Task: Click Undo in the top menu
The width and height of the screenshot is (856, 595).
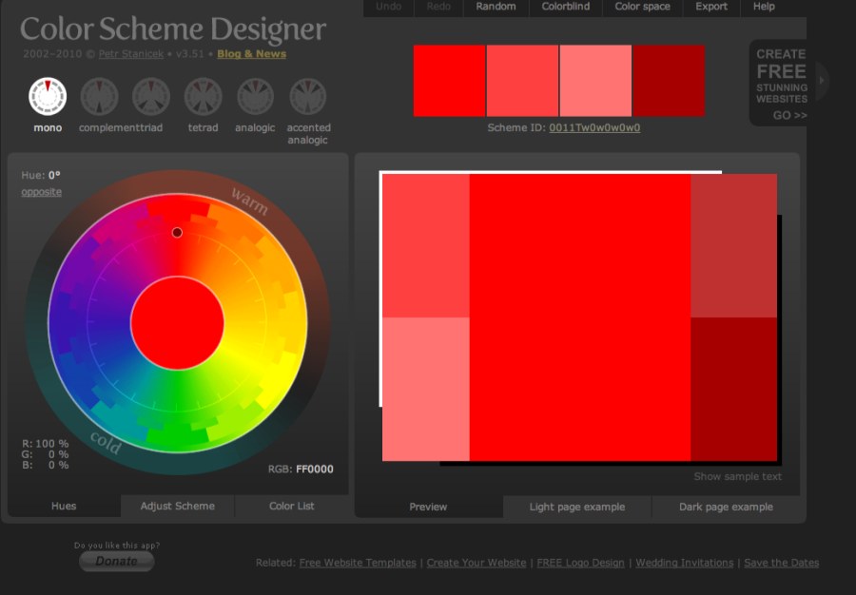Action: click(x=389, y=7)
